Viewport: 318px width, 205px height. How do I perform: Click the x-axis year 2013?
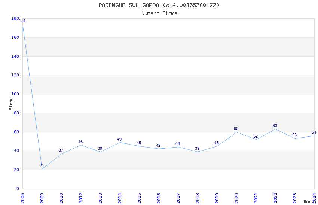[100, 198]
